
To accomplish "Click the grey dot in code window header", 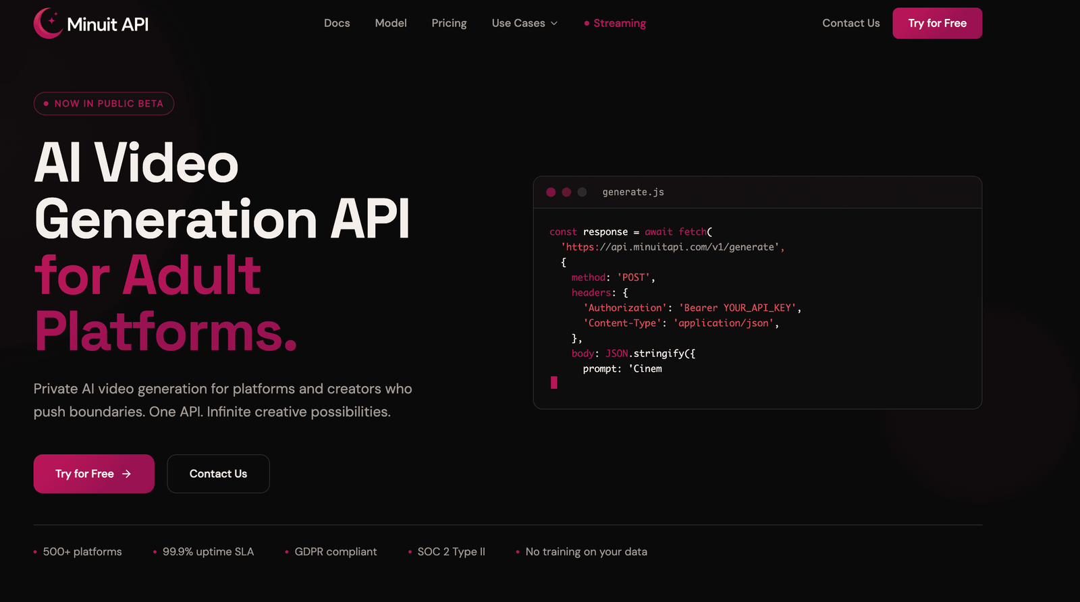I will (582, 192).
